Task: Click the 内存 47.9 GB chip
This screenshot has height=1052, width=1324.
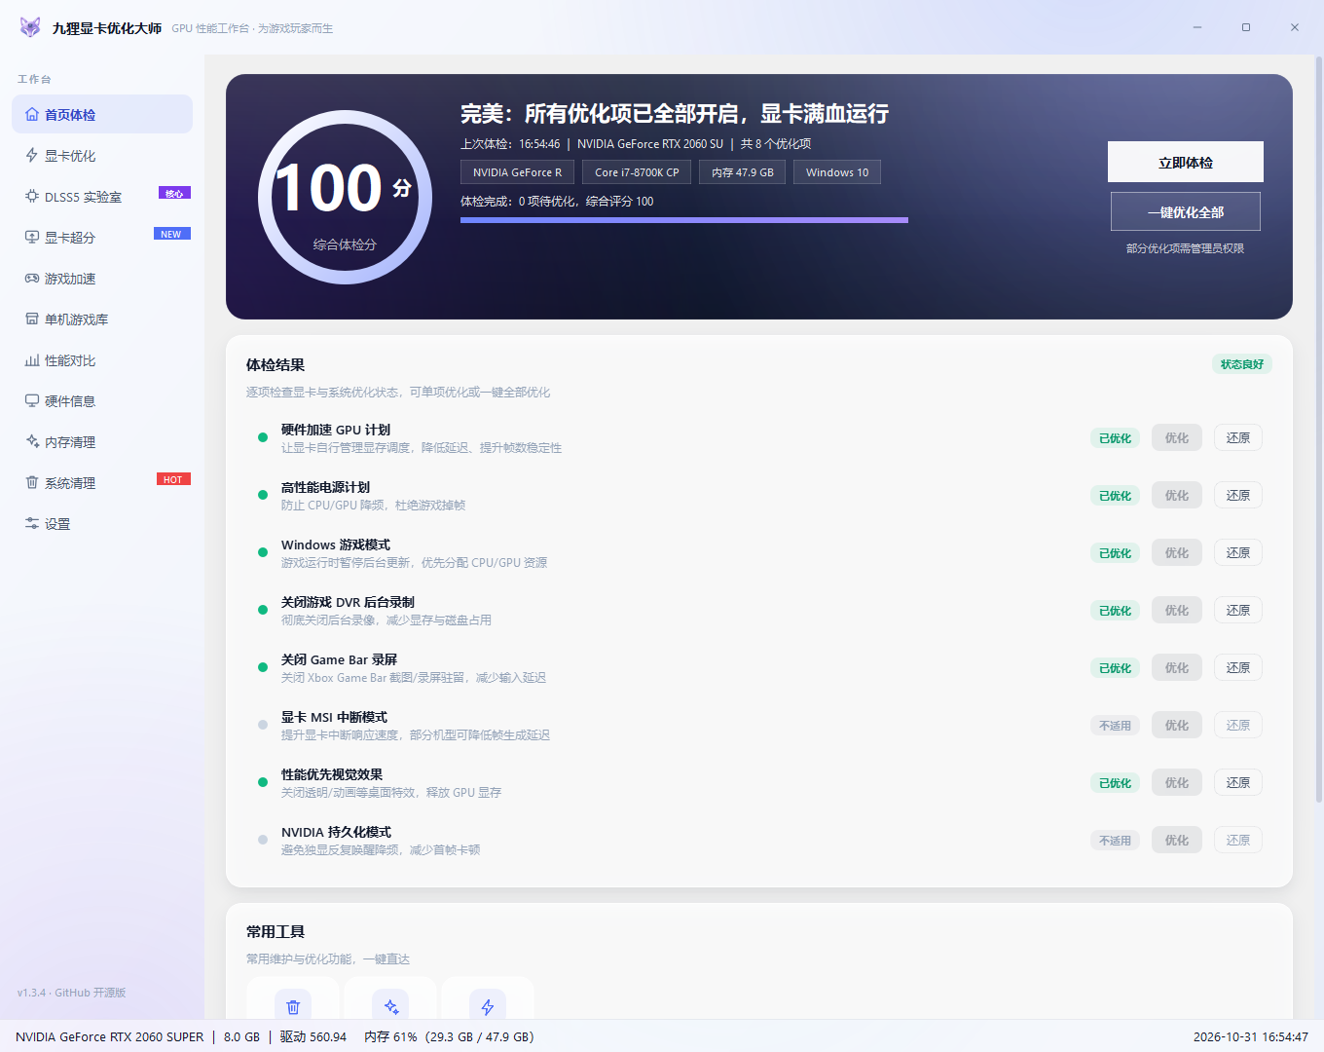Action: click(x=743, y=172)
